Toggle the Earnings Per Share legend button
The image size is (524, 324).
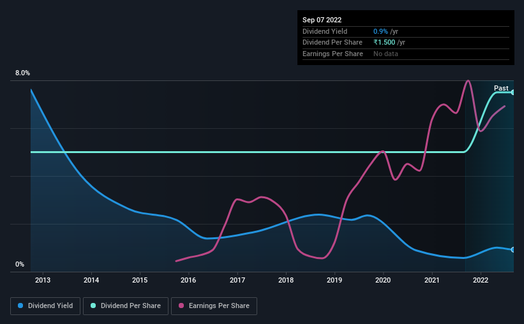214,306
